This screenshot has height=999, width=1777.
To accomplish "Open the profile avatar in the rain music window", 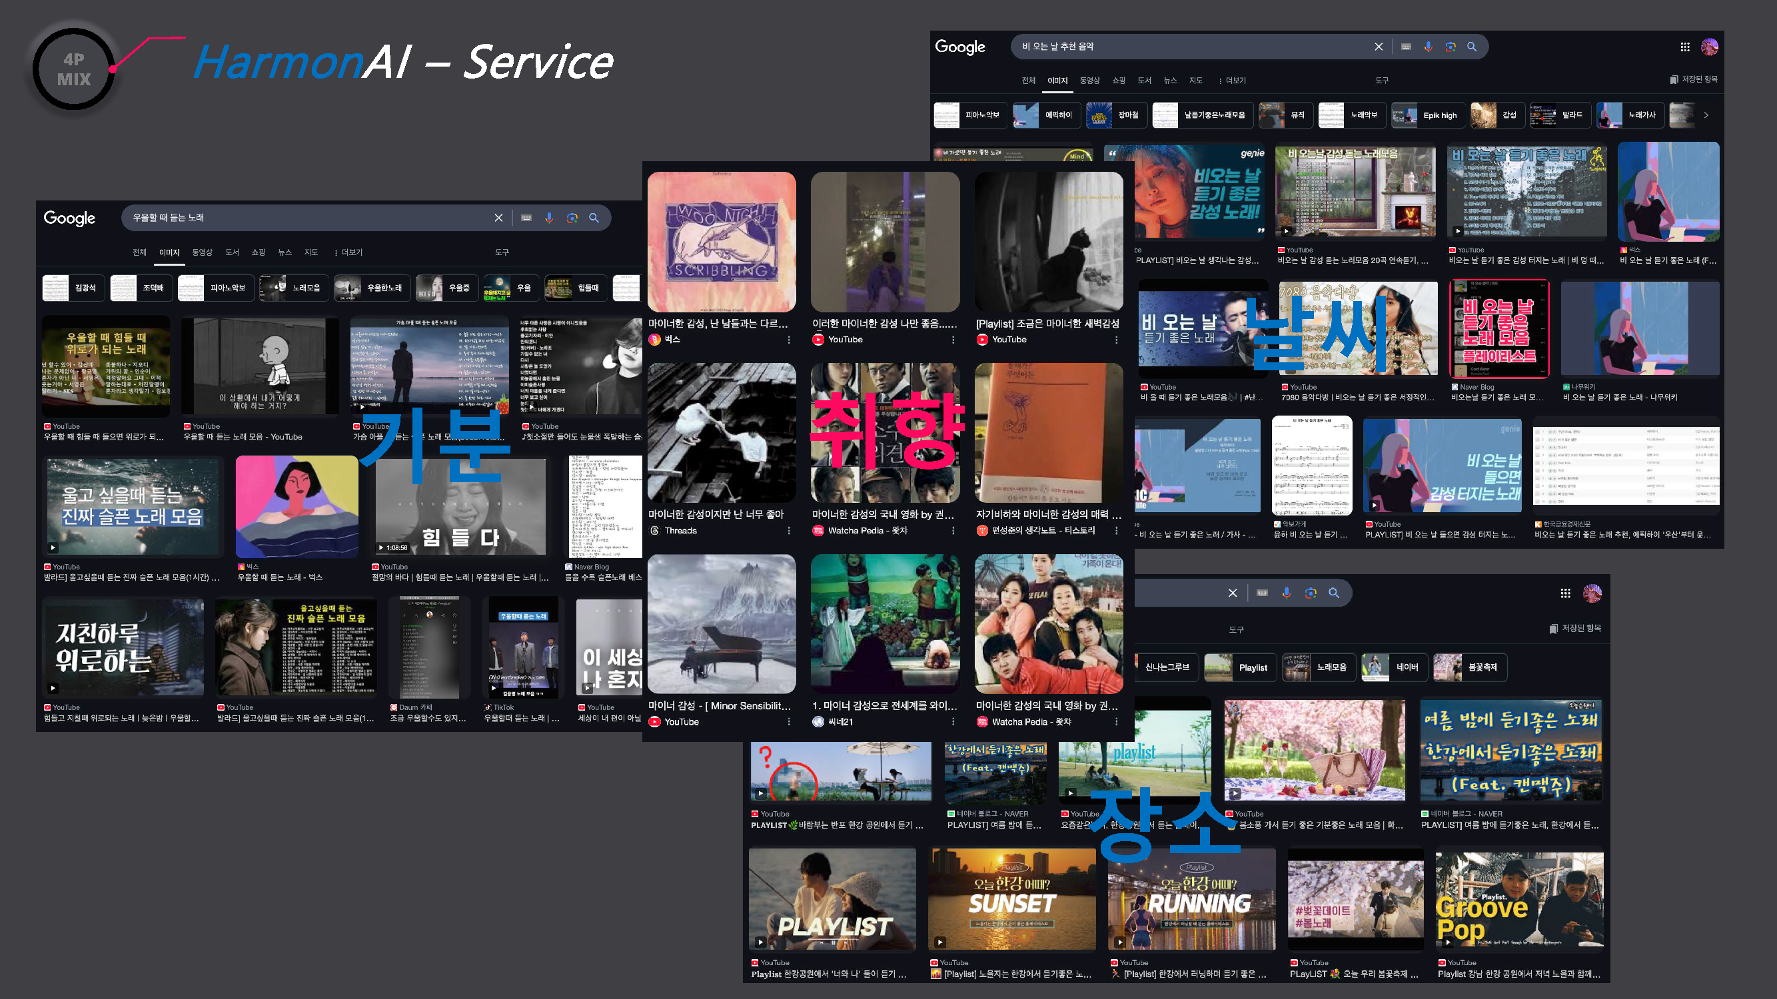I will [x=1710, y=47].
